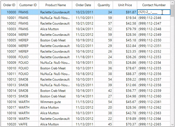Click unit price $12.66
Screen dimensions: 175x127
(125, 85)
